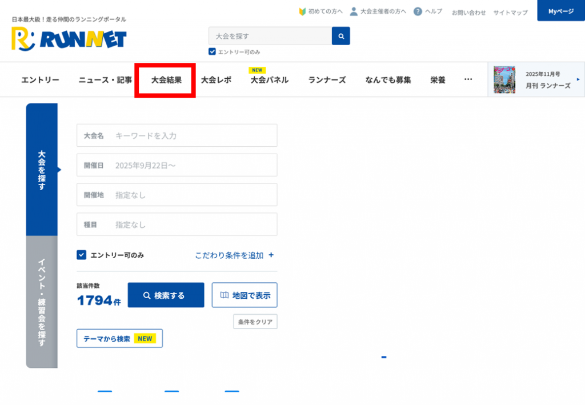Click the beginner leaf icon 初めての方へ
Viewport: 585px width, 405px height.
tap(303, 11)
